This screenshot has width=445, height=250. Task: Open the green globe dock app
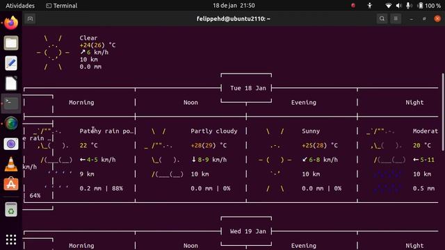pyautogui.click(x=11, y=124)
